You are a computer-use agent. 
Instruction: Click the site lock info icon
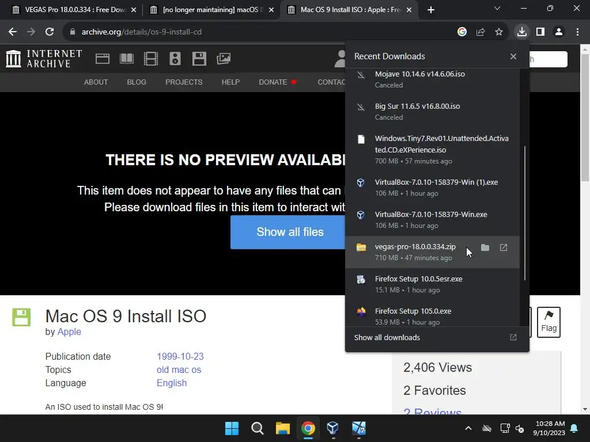pos(73,32)
